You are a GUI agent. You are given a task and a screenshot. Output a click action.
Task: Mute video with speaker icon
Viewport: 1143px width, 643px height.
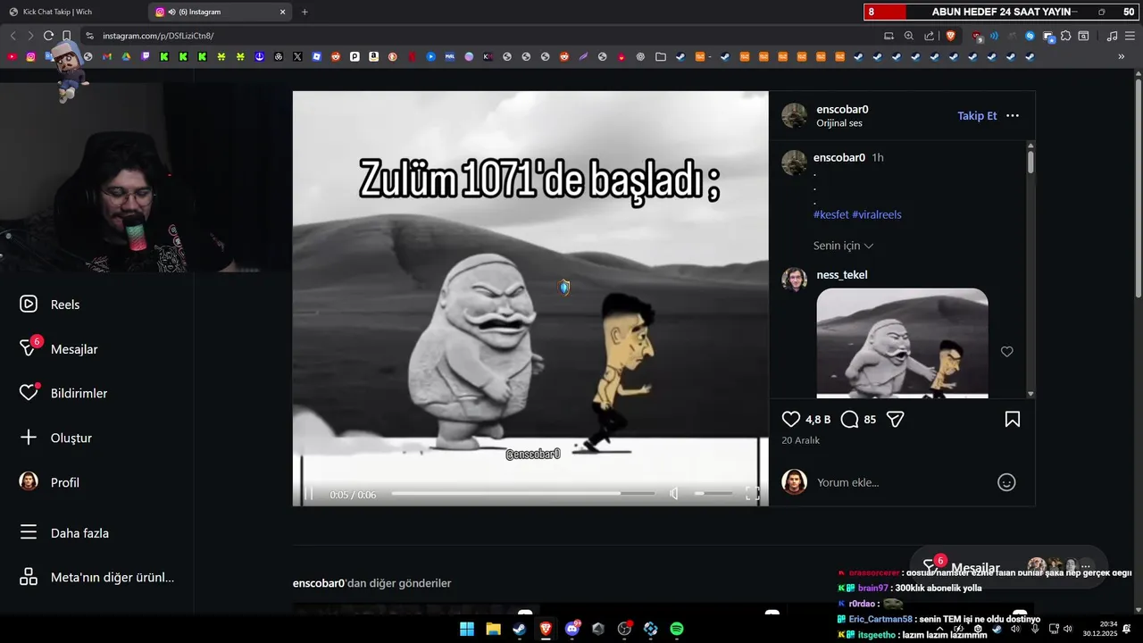tap(674, 494)
